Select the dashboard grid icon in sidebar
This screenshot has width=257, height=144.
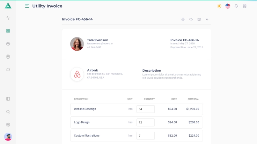click(8, 31)
